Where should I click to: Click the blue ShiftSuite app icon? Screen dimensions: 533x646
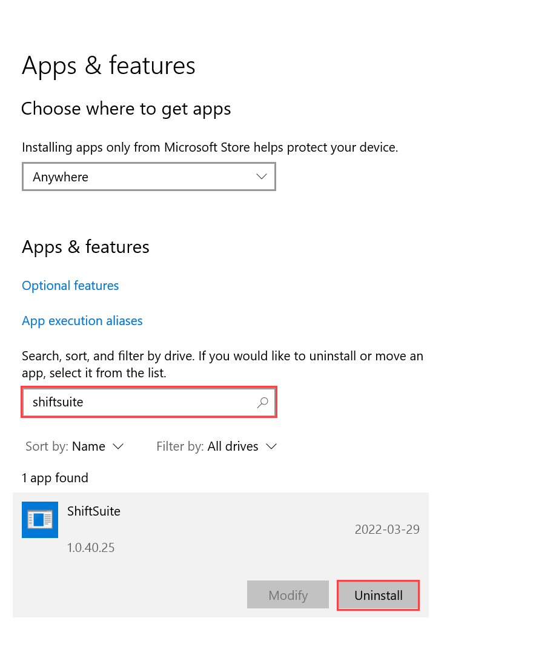40,519
